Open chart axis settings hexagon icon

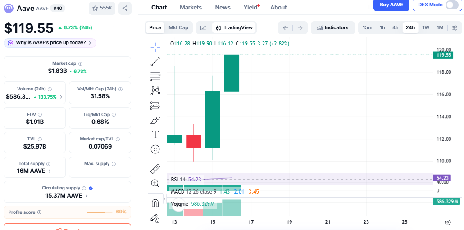(448, 222)
